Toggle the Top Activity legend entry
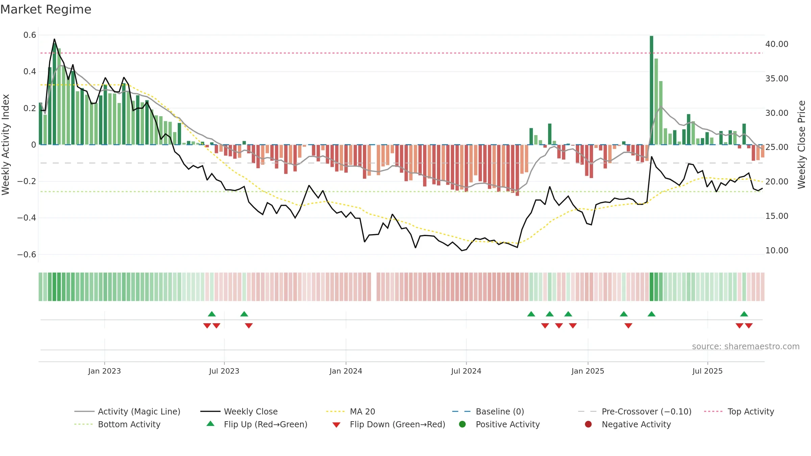Screen dimensions: 811x456 [739, 411]
